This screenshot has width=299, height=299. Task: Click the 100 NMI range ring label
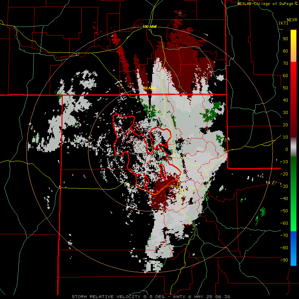coord(149,27)
